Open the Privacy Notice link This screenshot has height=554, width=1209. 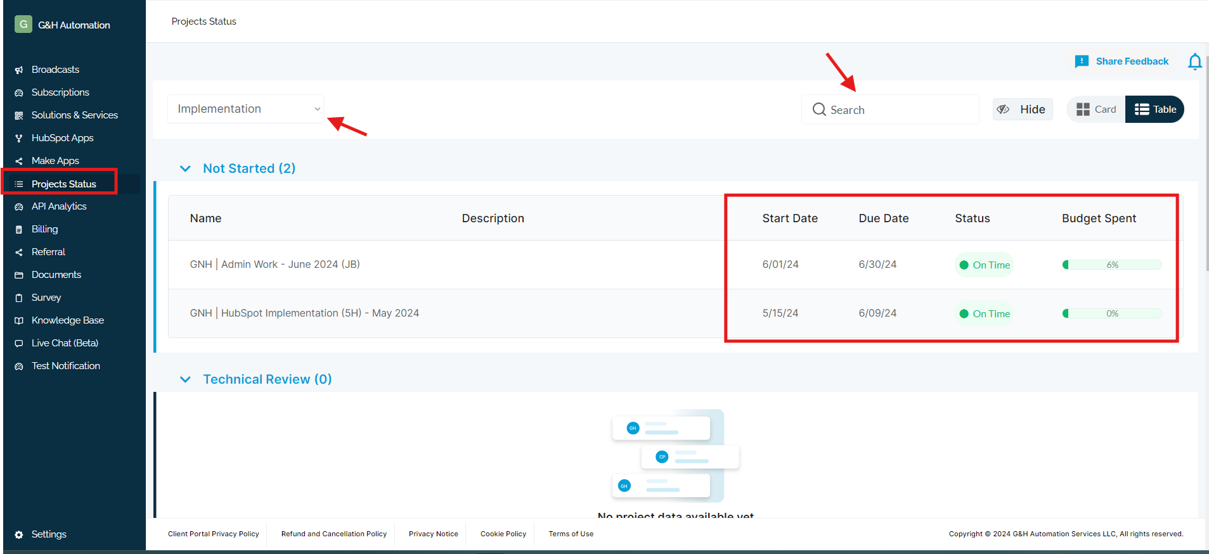(433, 534)
